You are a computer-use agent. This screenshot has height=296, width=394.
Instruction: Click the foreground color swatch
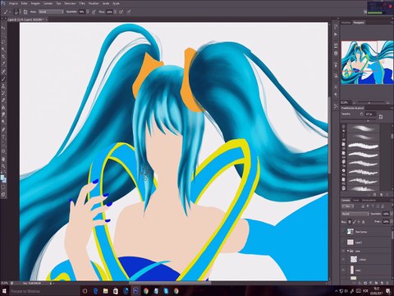(x=2, y=178)
